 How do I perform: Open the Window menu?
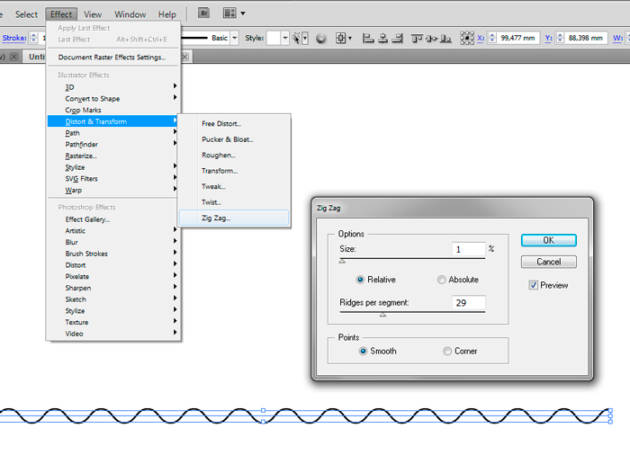coord(130,14)
